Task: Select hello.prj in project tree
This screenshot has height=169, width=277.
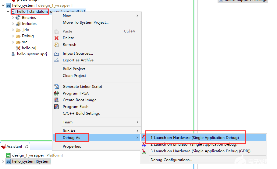Action: 29,48
